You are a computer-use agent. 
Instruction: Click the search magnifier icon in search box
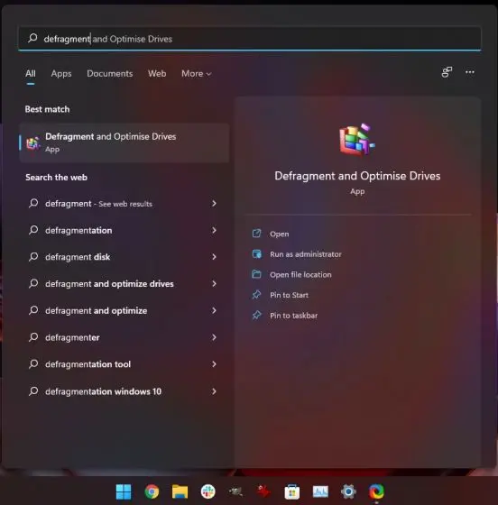(x=32, y=38)
